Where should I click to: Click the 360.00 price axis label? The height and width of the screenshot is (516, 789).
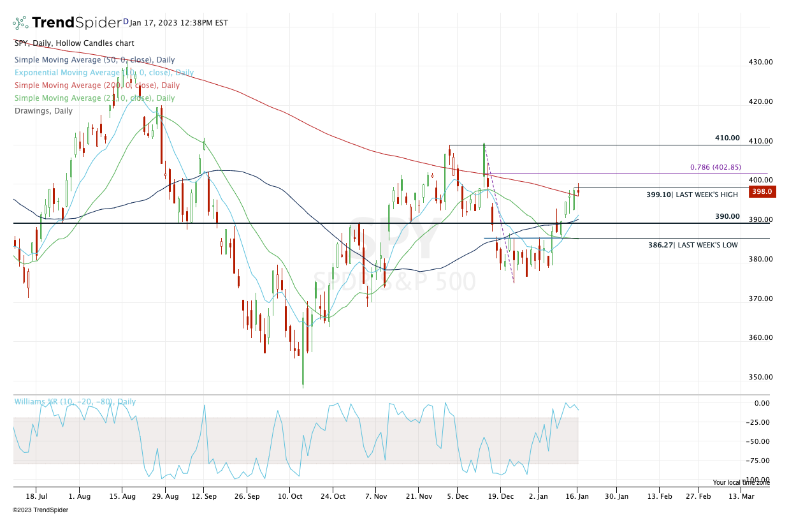pyautogui.click(x=761, y=337)
